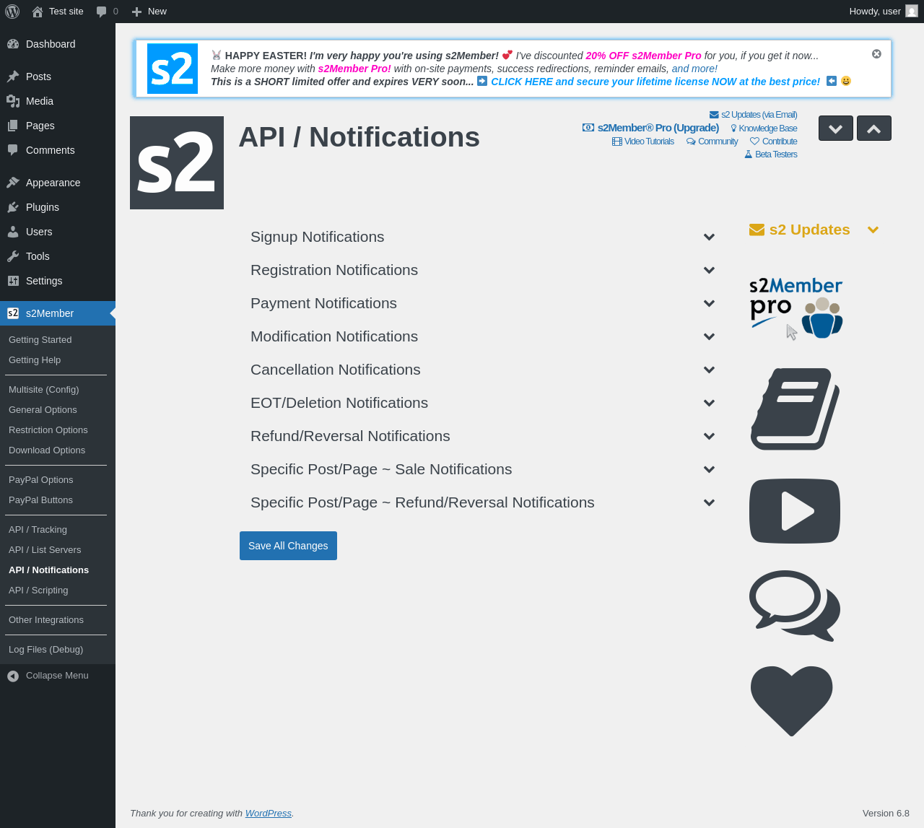Screen dimensions: 924x828
Task: Open Tools menu
Action: (x=58, y=256)
